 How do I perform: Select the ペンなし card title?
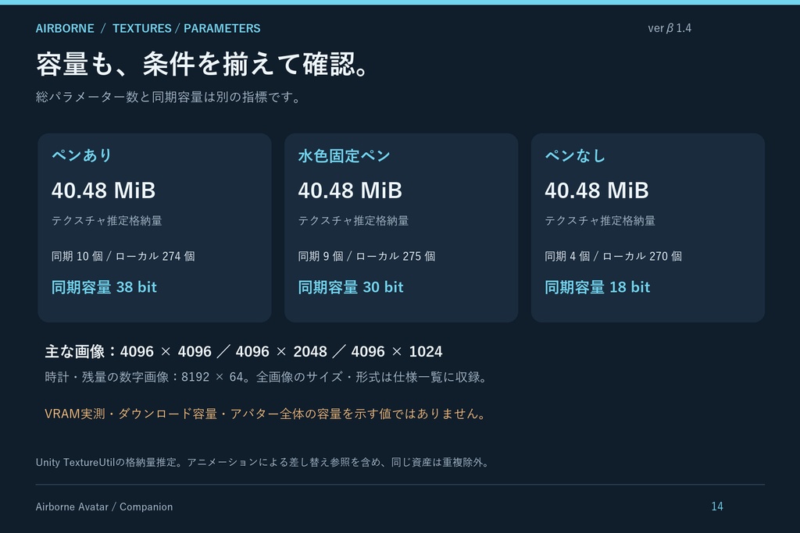tap(575, 155)
